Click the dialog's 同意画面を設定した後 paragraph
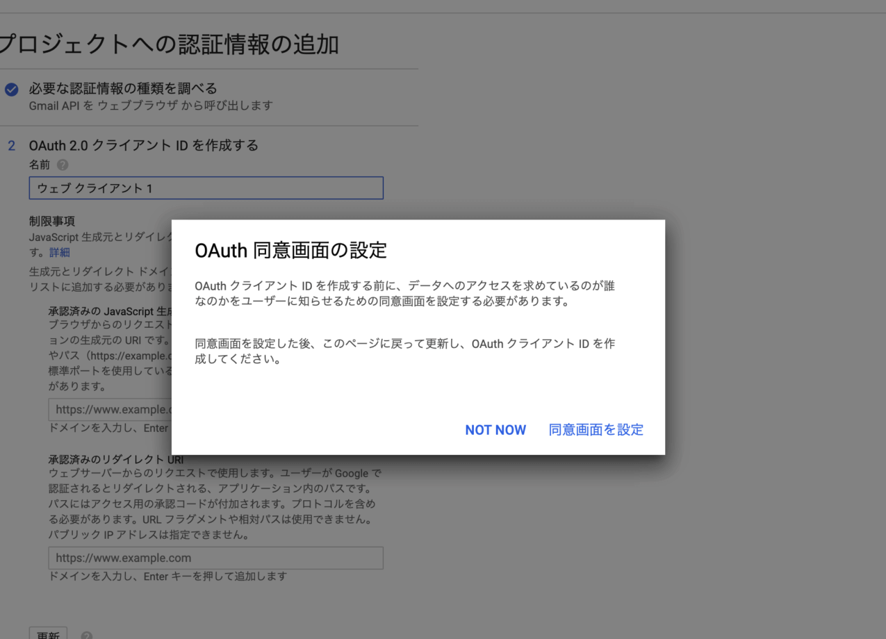 (404, 351)
